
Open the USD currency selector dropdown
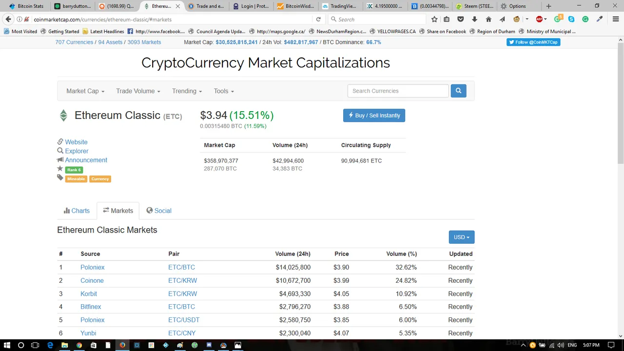[462, 237]
